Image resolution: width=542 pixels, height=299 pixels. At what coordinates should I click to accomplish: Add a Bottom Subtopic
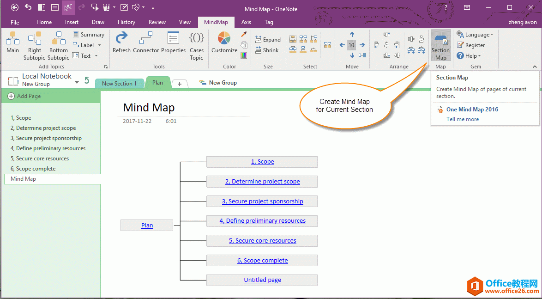click(58, 44)
